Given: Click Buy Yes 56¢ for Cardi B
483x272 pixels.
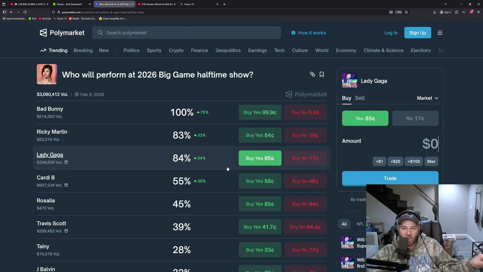Looking at the screenshot, I should pyautogui.click(x=260, y=181).
